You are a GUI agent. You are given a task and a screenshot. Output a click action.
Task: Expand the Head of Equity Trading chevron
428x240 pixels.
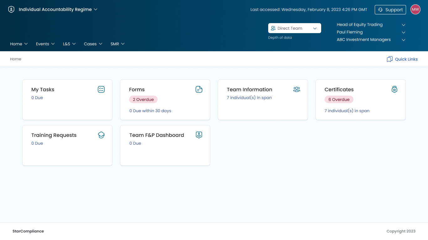(x=404, y=25)
